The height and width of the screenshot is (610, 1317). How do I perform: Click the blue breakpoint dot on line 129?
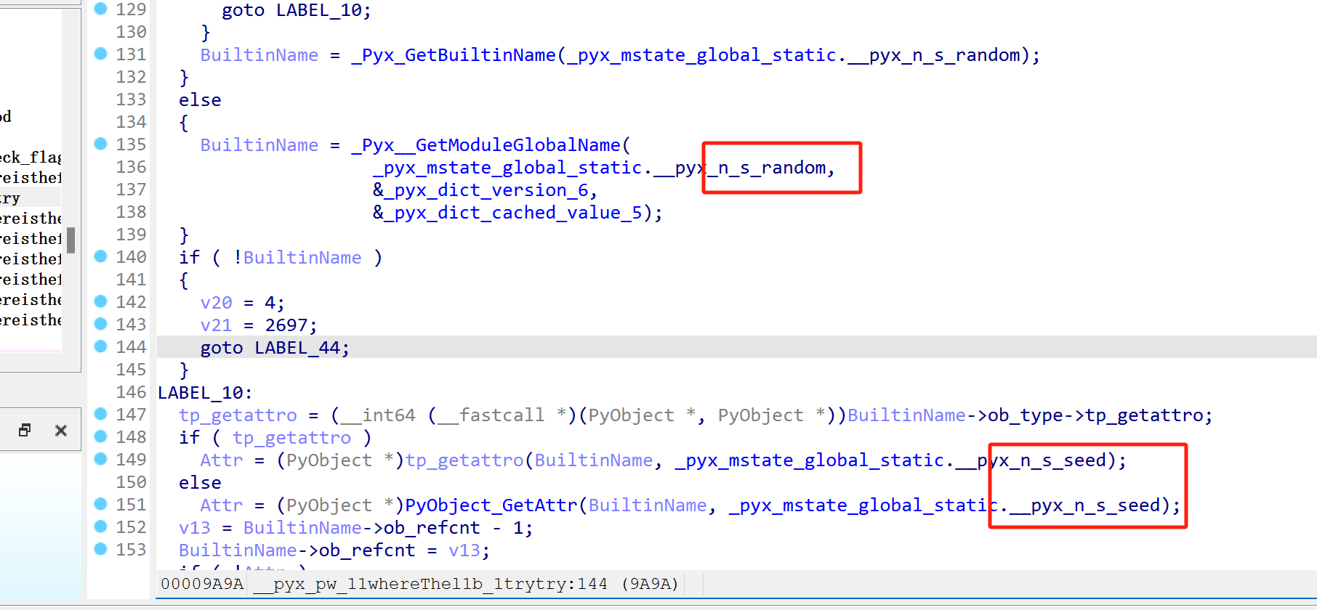101,9
